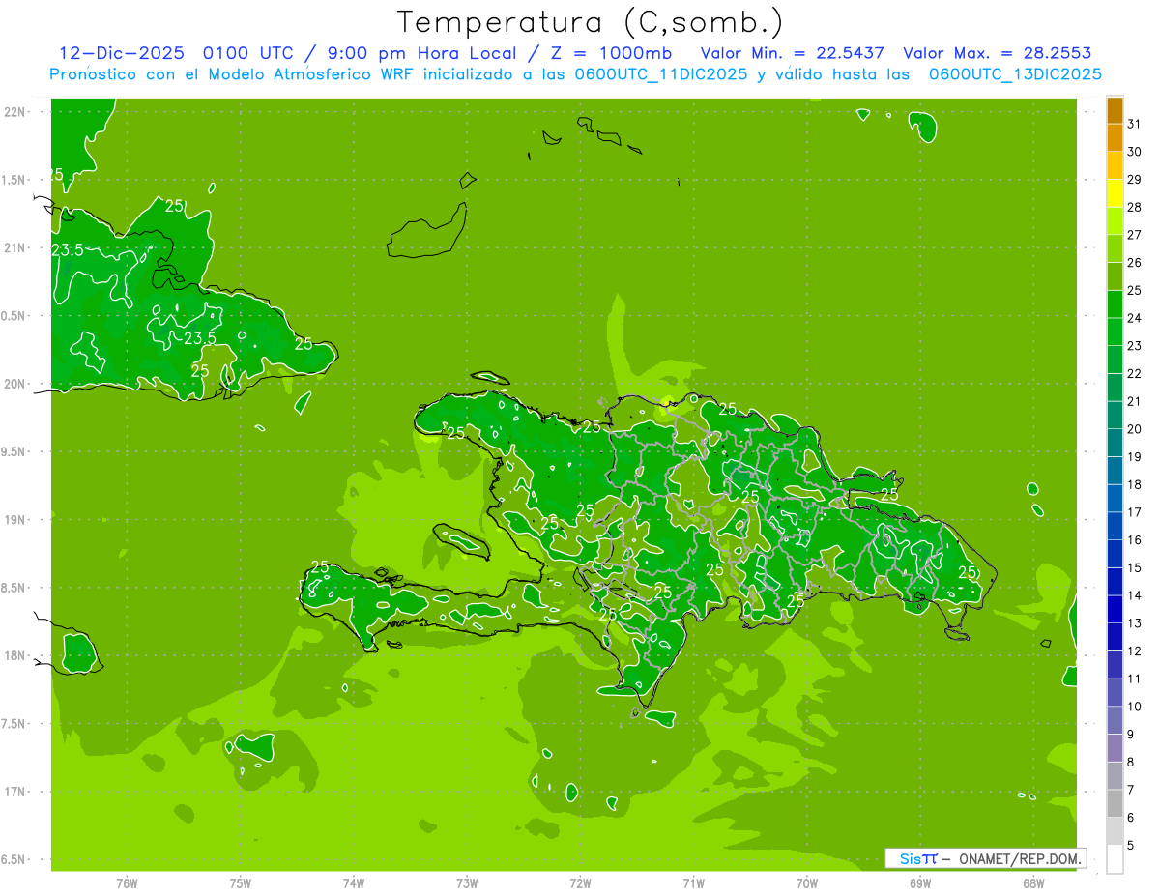This screenshot has width=1160, height=896.
Task: Click the lime swatch between 27 and 28
Action: pyautogui.click(x=1115, y=221)
